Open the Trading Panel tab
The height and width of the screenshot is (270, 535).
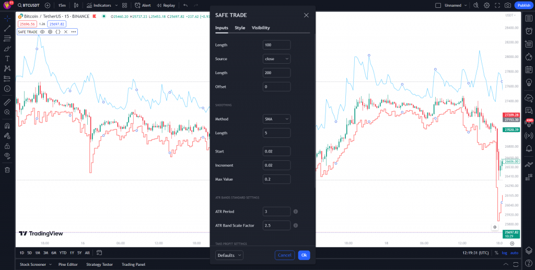pyautogui.click(x=133, y=265)
